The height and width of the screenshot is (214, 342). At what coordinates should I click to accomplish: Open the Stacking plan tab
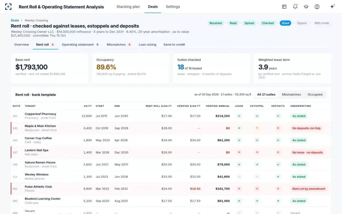pos(128,7)
